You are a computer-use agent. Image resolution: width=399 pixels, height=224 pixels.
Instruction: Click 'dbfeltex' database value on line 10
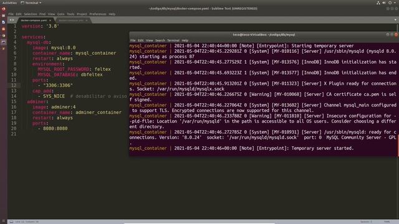pos(92,75)
